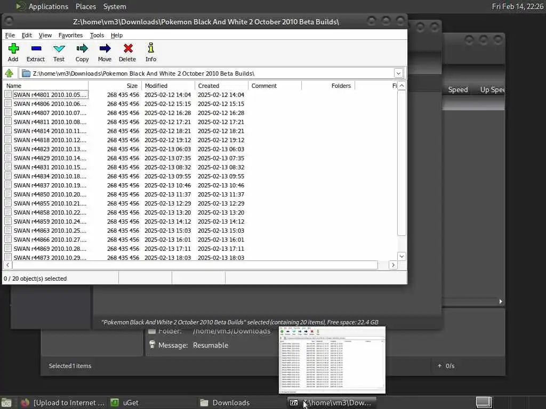Click the vertical scrollbar thumb
The width and height of the screenshot is (546, 409).
pos(402,163)
